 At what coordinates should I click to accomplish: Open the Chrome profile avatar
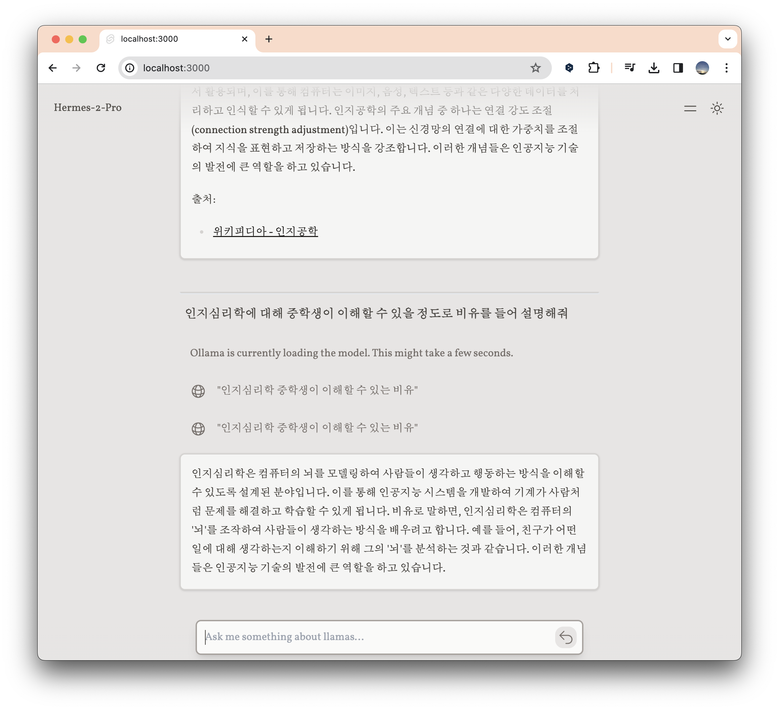702,68
